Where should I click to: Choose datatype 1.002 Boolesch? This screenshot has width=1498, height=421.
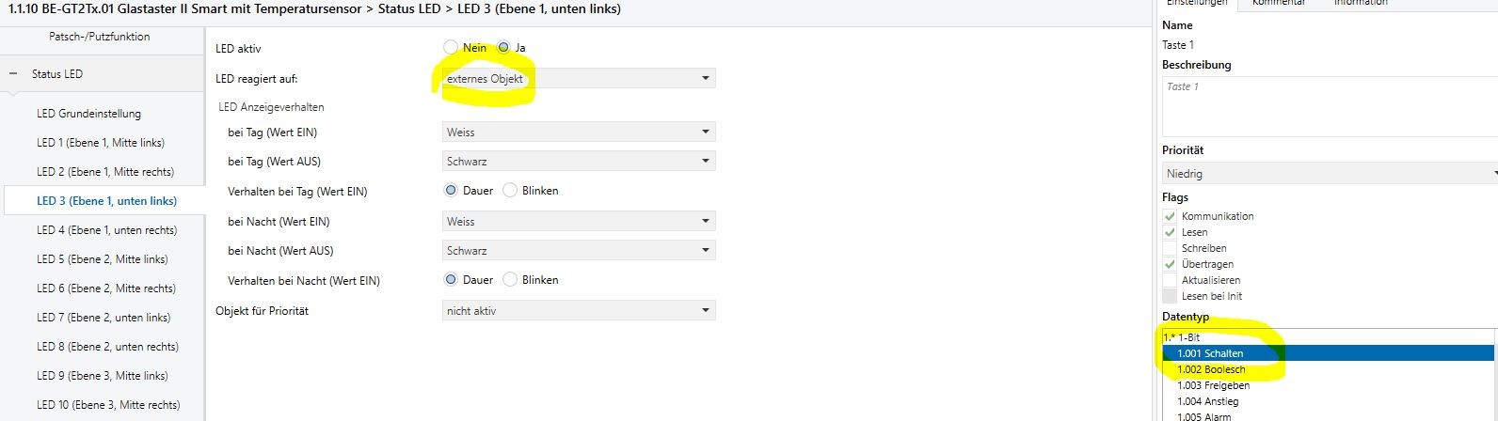1211,369
